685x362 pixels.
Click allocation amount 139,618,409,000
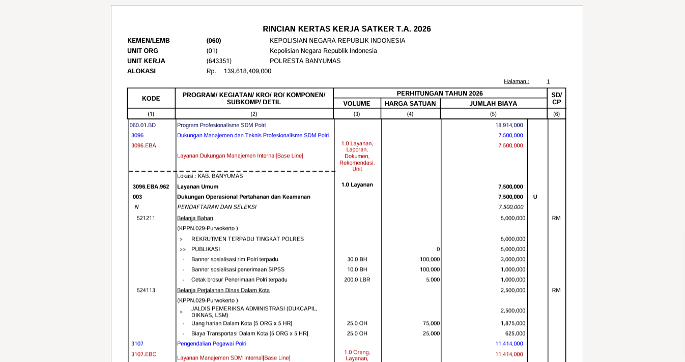(x=247, y=71)
